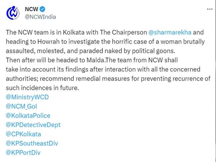Click the word 'Kolkata' in the first line

point(74,32)
